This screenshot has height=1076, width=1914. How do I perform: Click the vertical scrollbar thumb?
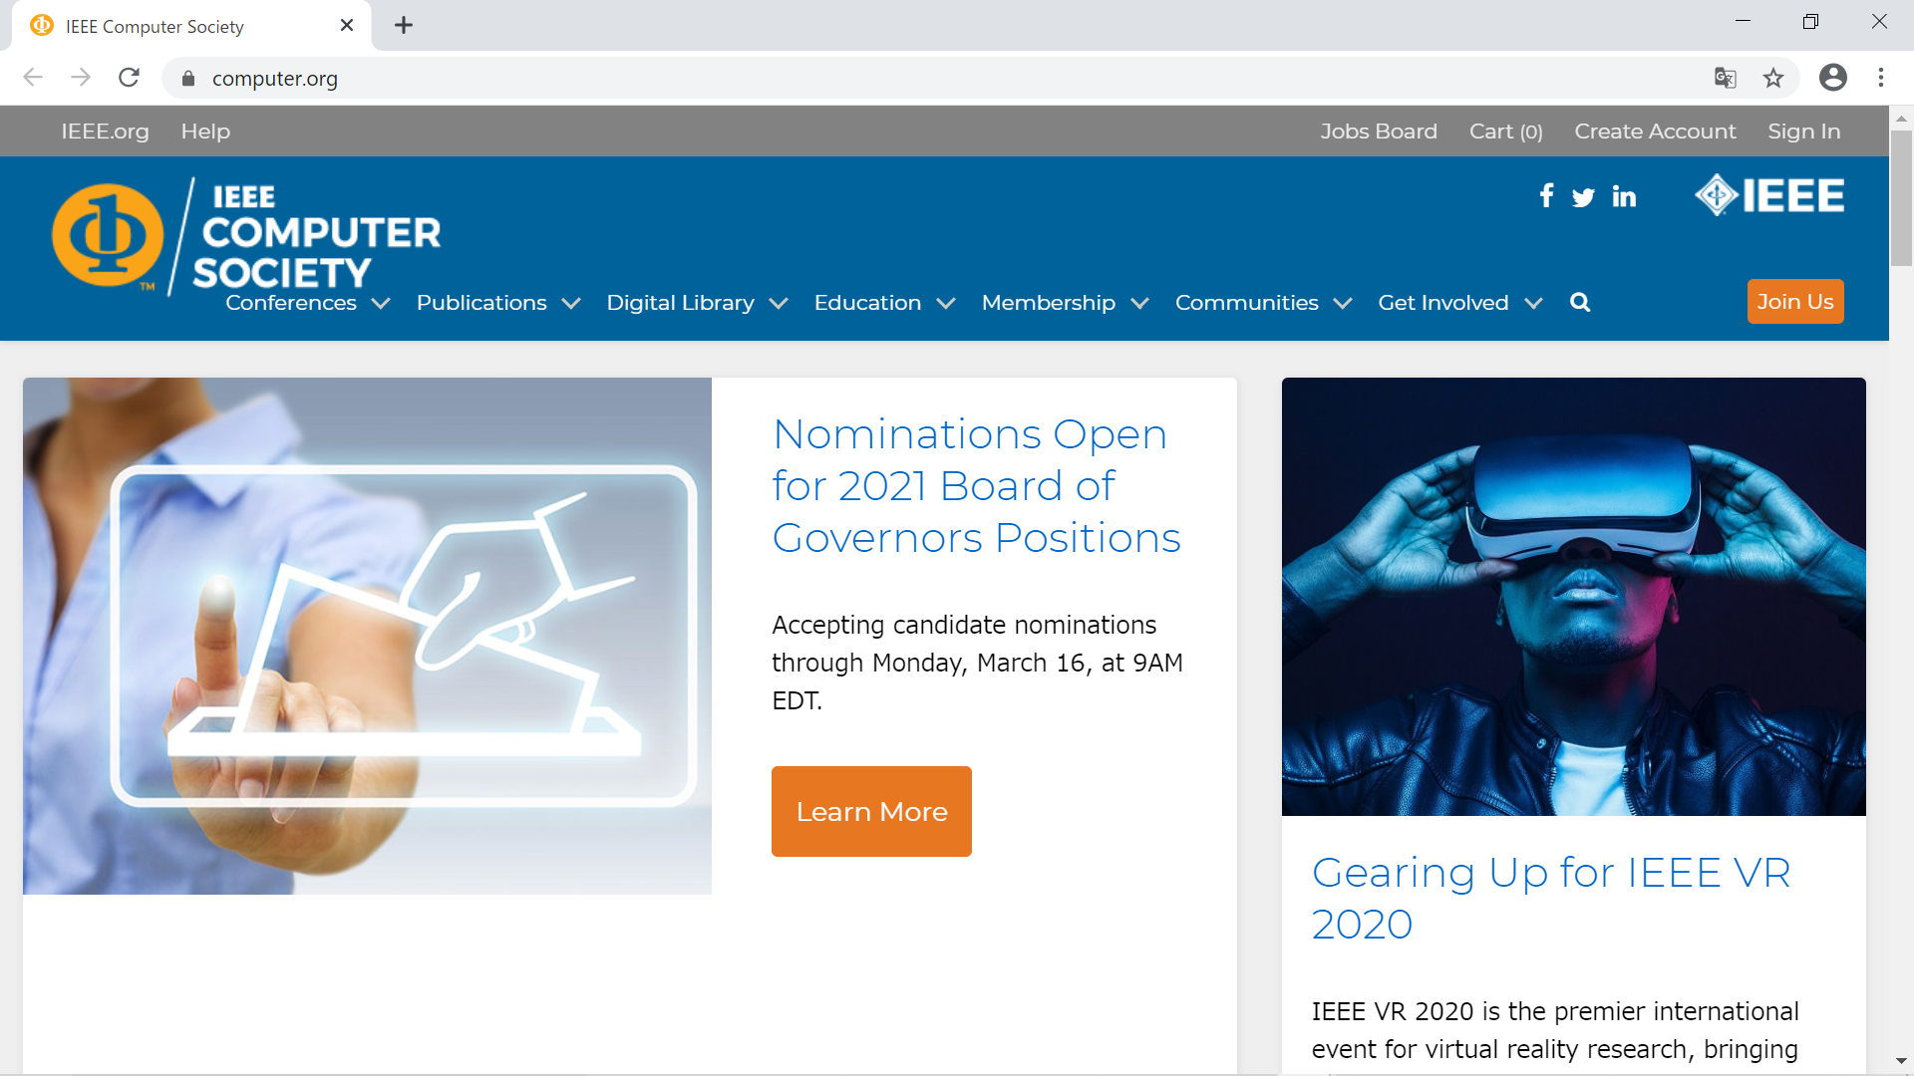pos(1901,197)
